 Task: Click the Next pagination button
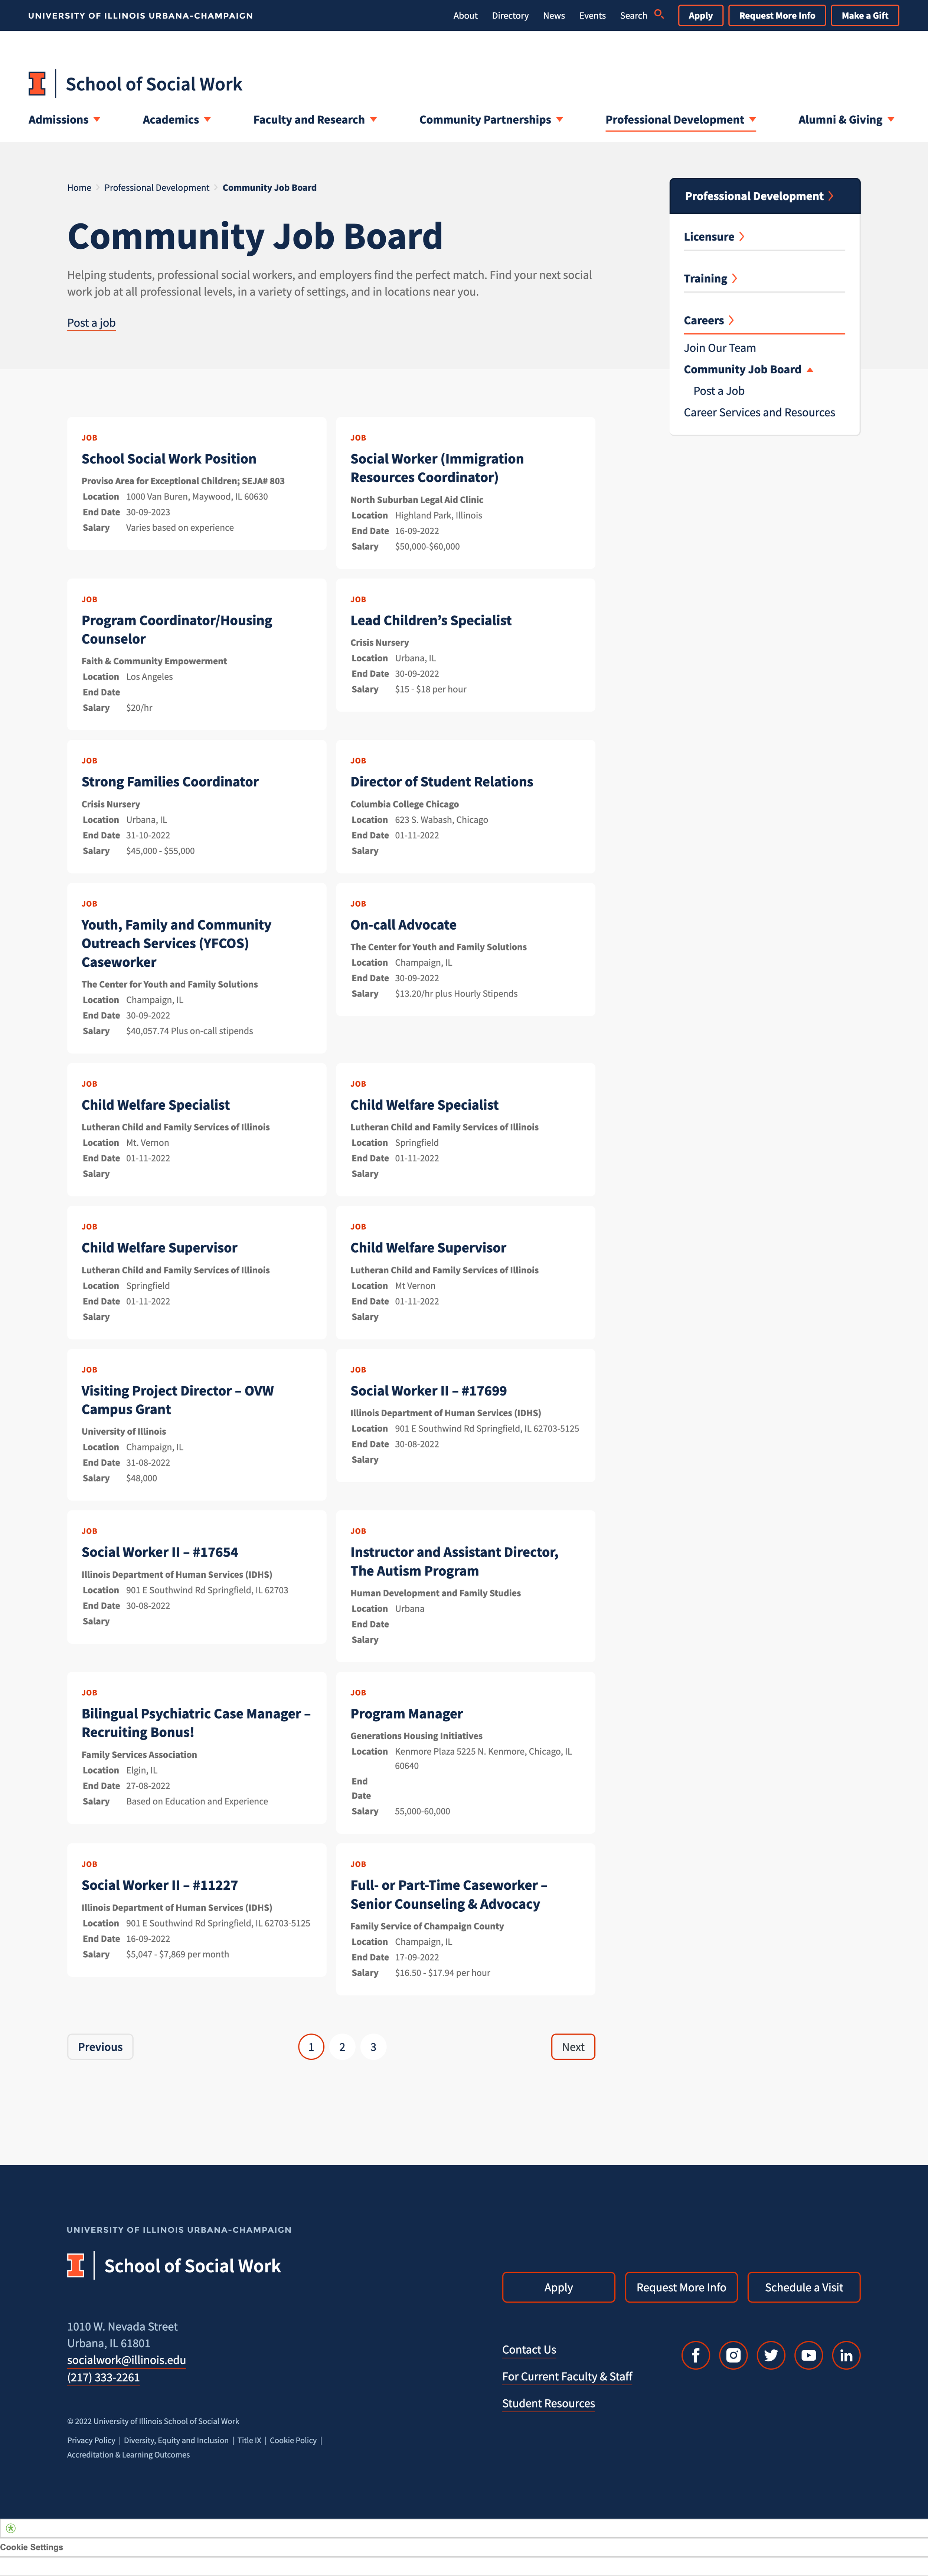573,2047
